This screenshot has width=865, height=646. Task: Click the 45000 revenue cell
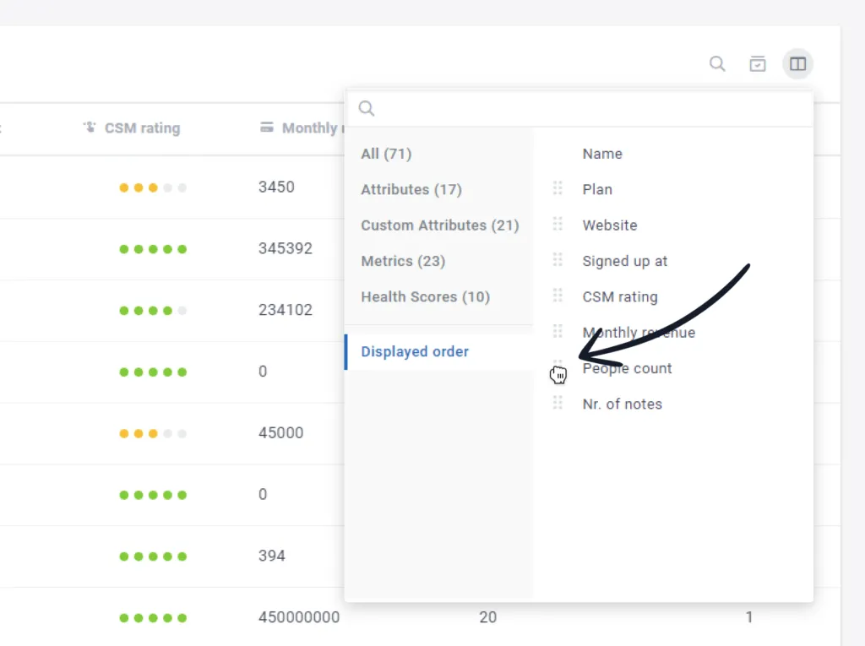[280, 432]
